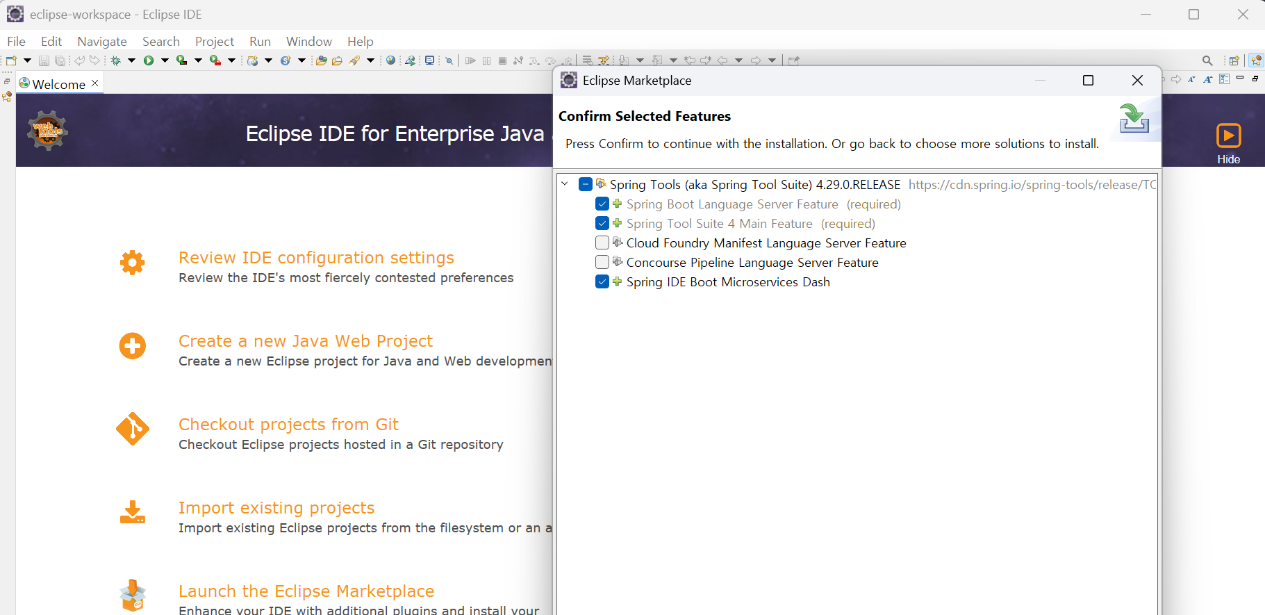The width and height of the screenshot is (1265, 615).
Task: Open the Debug launch history dropdown arrow
Action: (131, 60)
